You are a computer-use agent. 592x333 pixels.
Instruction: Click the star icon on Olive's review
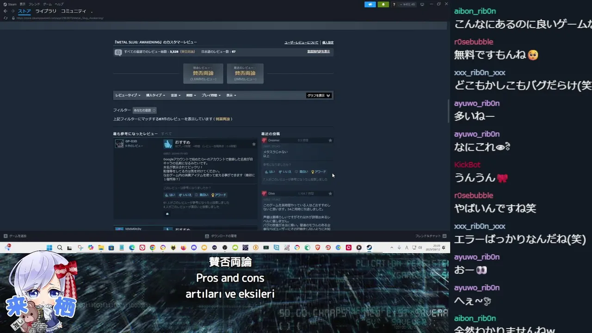click(x=330, y=193)
